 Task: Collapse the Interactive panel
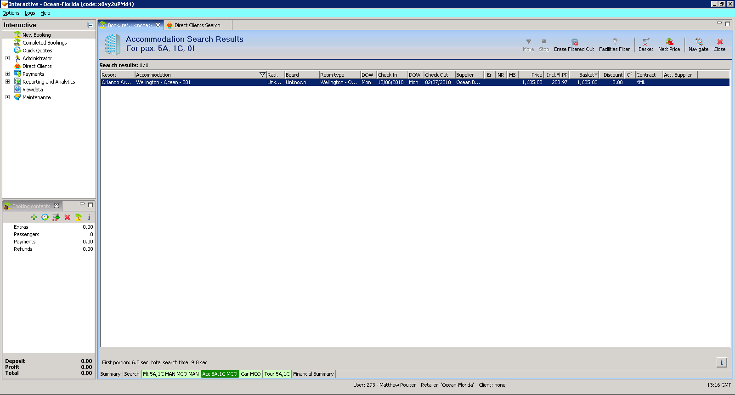tap(90, 25)
